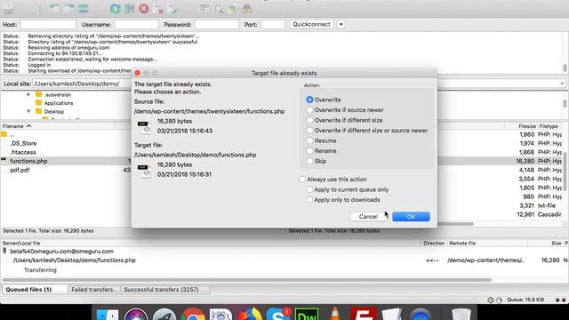Viewport: 569px width, 320px height.
Task: Open Dreamweaver from the dock
Action: (307, 314)
